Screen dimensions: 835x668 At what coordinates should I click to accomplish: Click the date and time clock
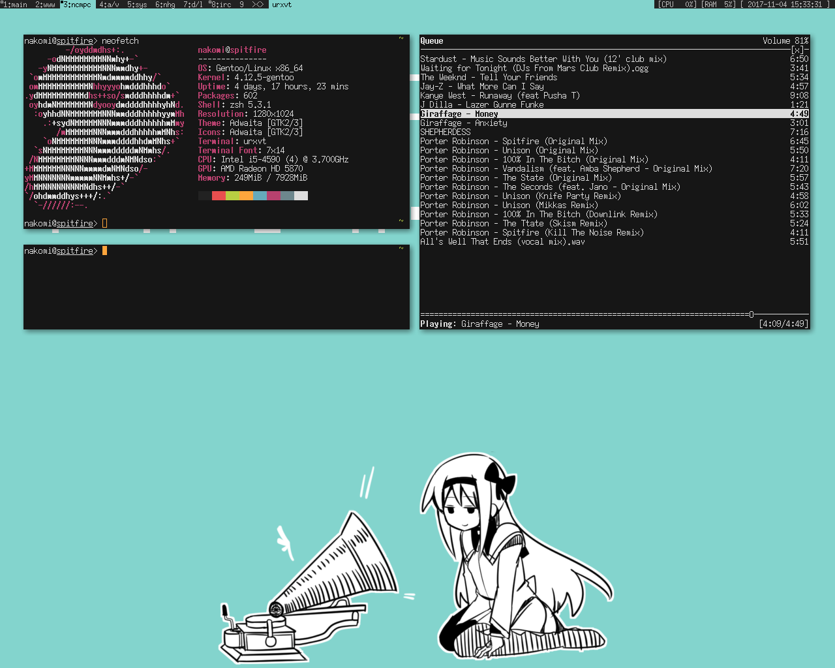click(785, 5)
